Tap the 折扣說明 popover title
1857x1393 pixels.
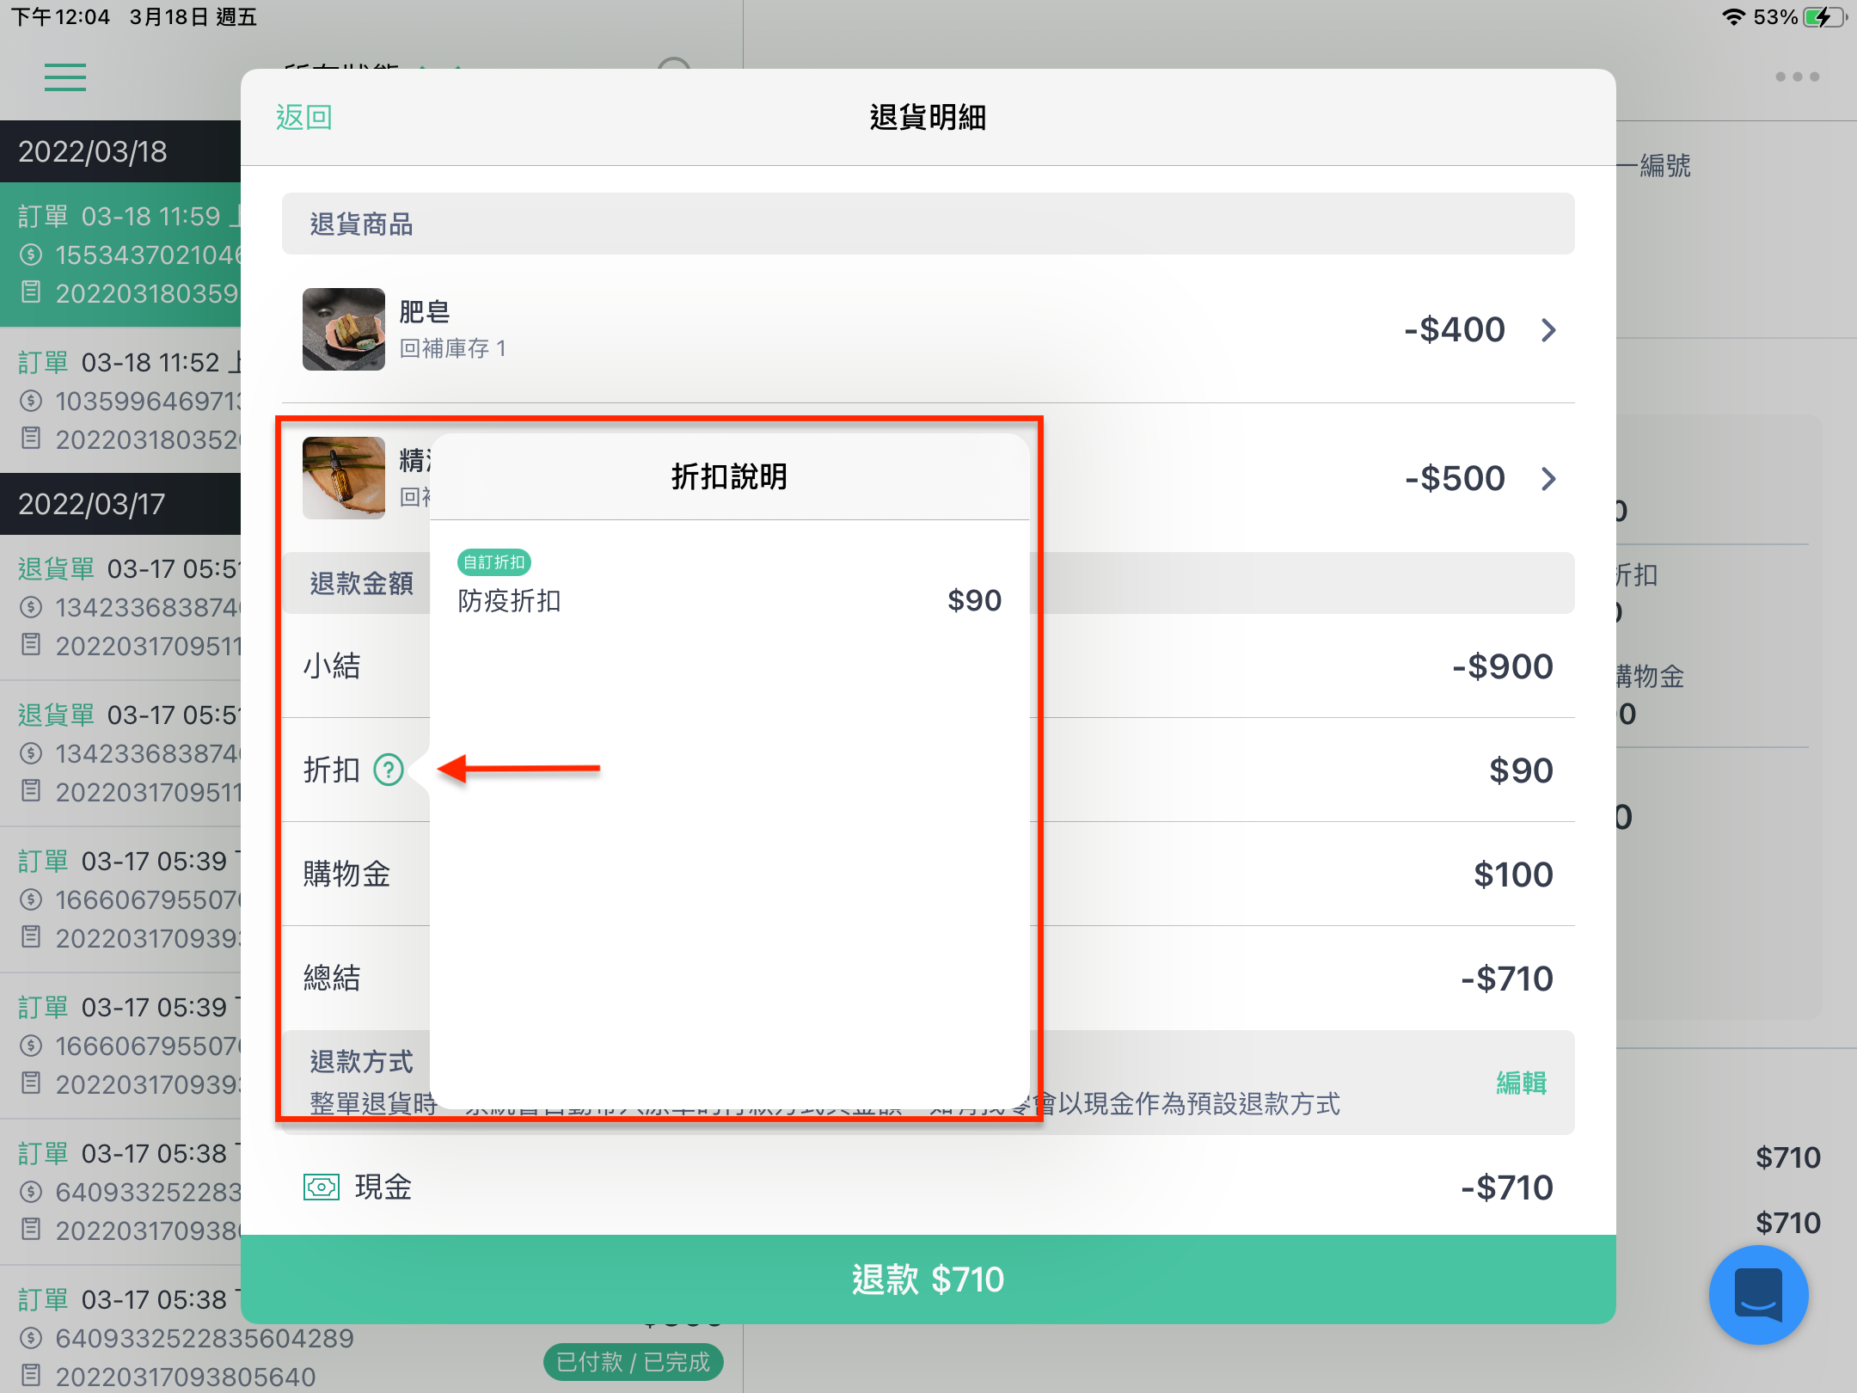click(x=729, y=476)
